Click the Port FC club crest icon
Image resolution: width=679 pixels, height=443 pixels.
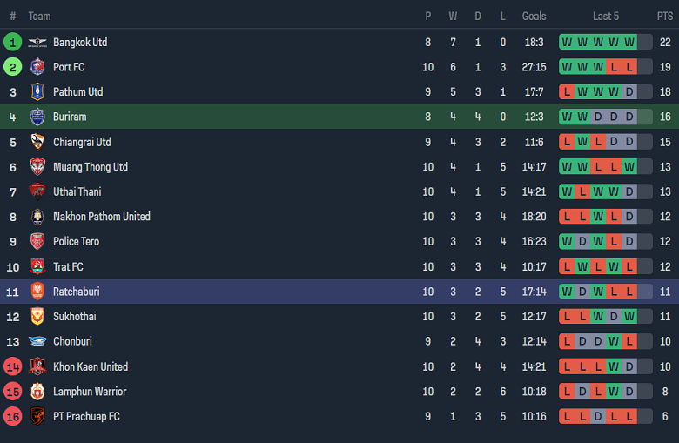[x=37, y=67]
